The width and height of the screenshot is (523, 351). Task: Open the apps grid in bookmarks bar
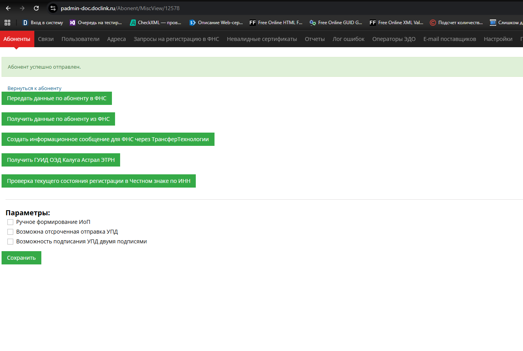7,23
